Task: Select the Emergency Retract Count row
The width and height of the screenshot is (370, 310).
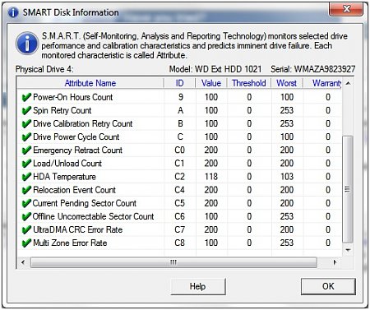Action: pyautogui.click(x=179, y=150)
